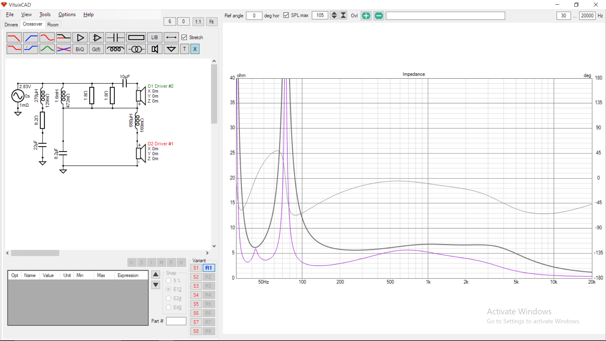Select the 5 % snap radio button
Screen dimensions: 606x341
tap(168, 280)
